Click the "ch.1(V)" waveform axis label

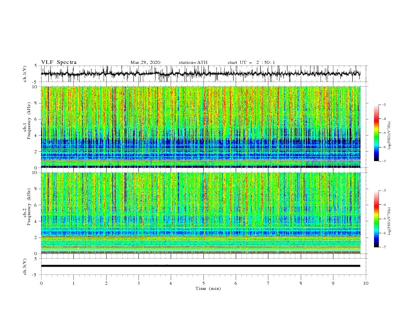pos(25,74)
